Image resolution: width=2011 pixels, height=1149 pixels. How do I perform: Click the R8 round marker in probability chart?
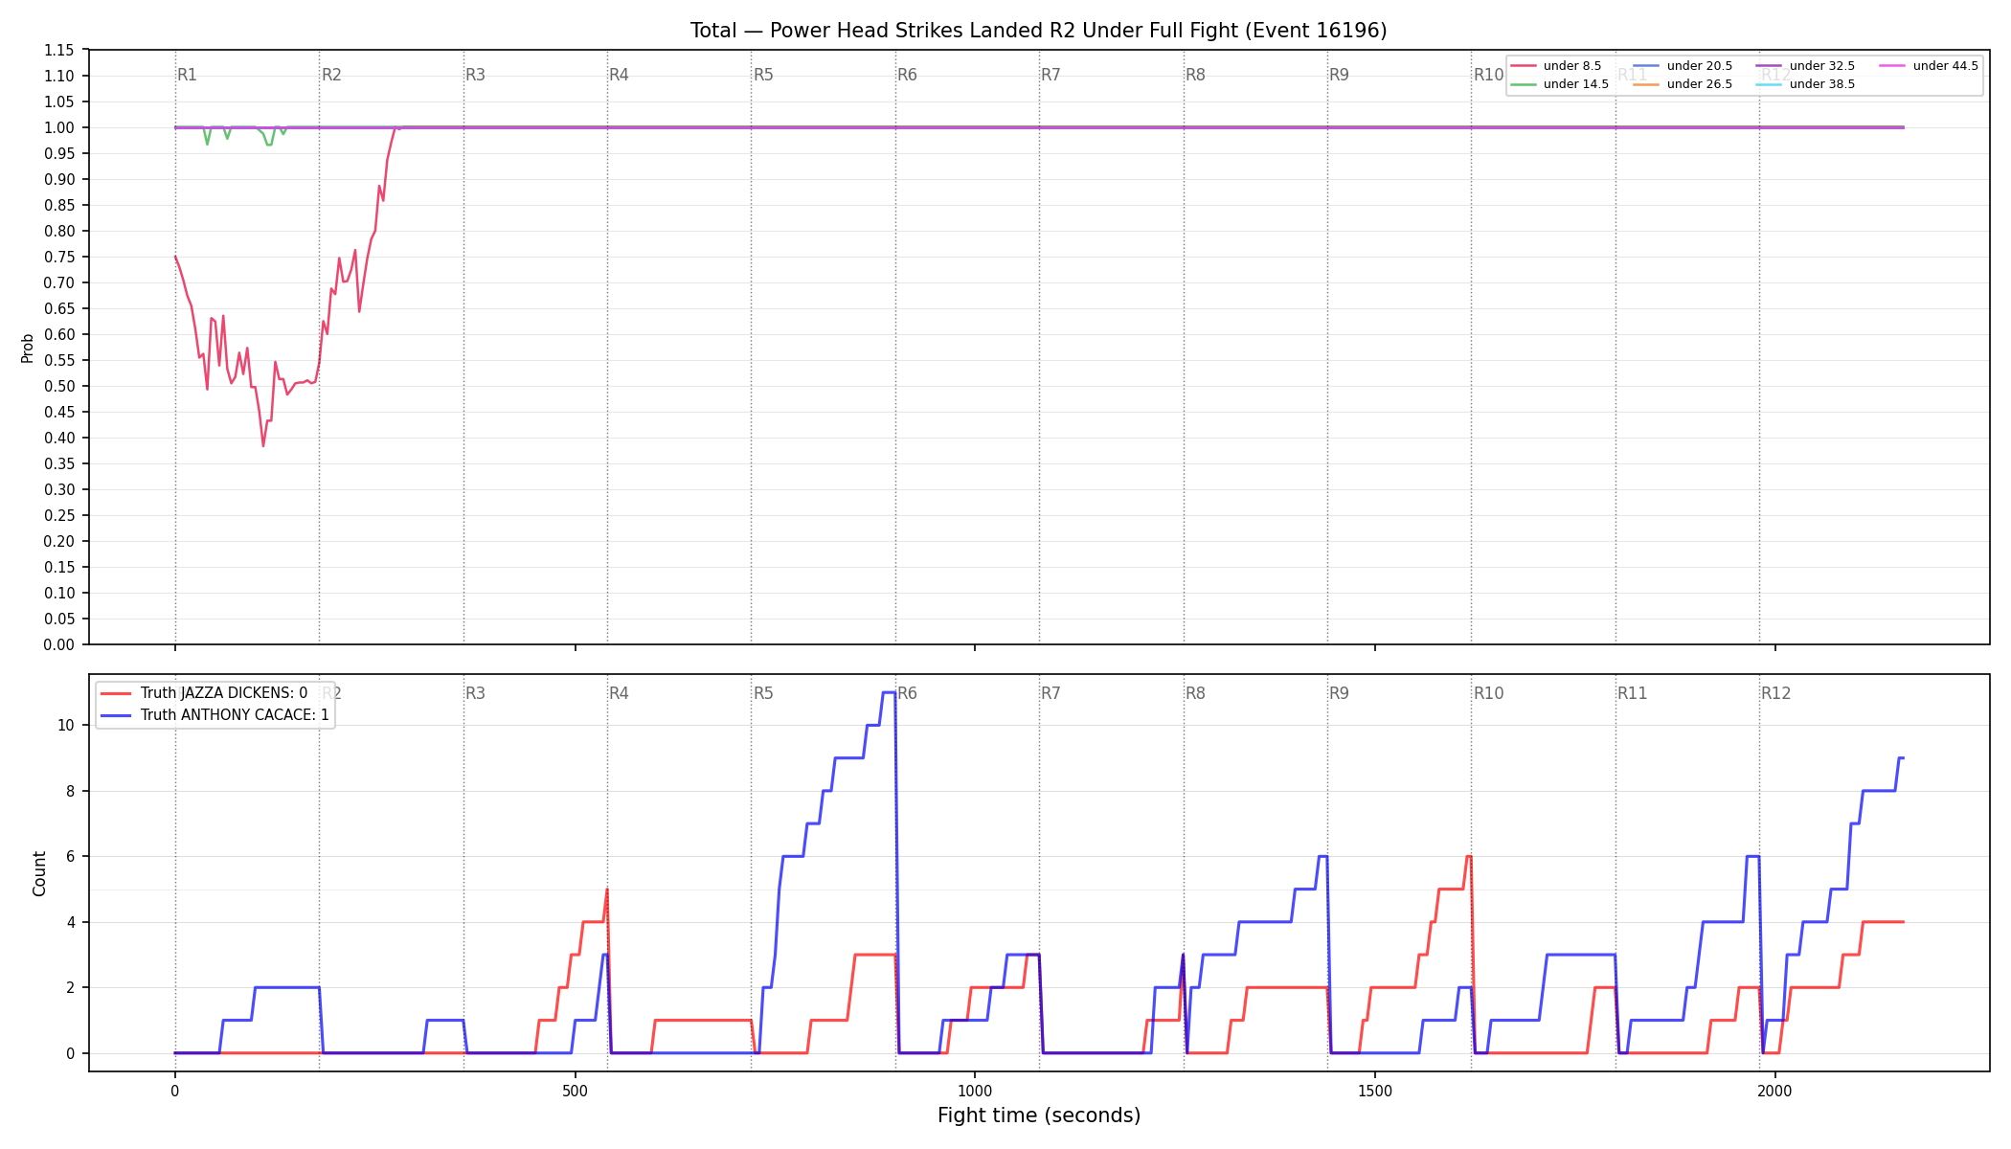(1195, 75)
